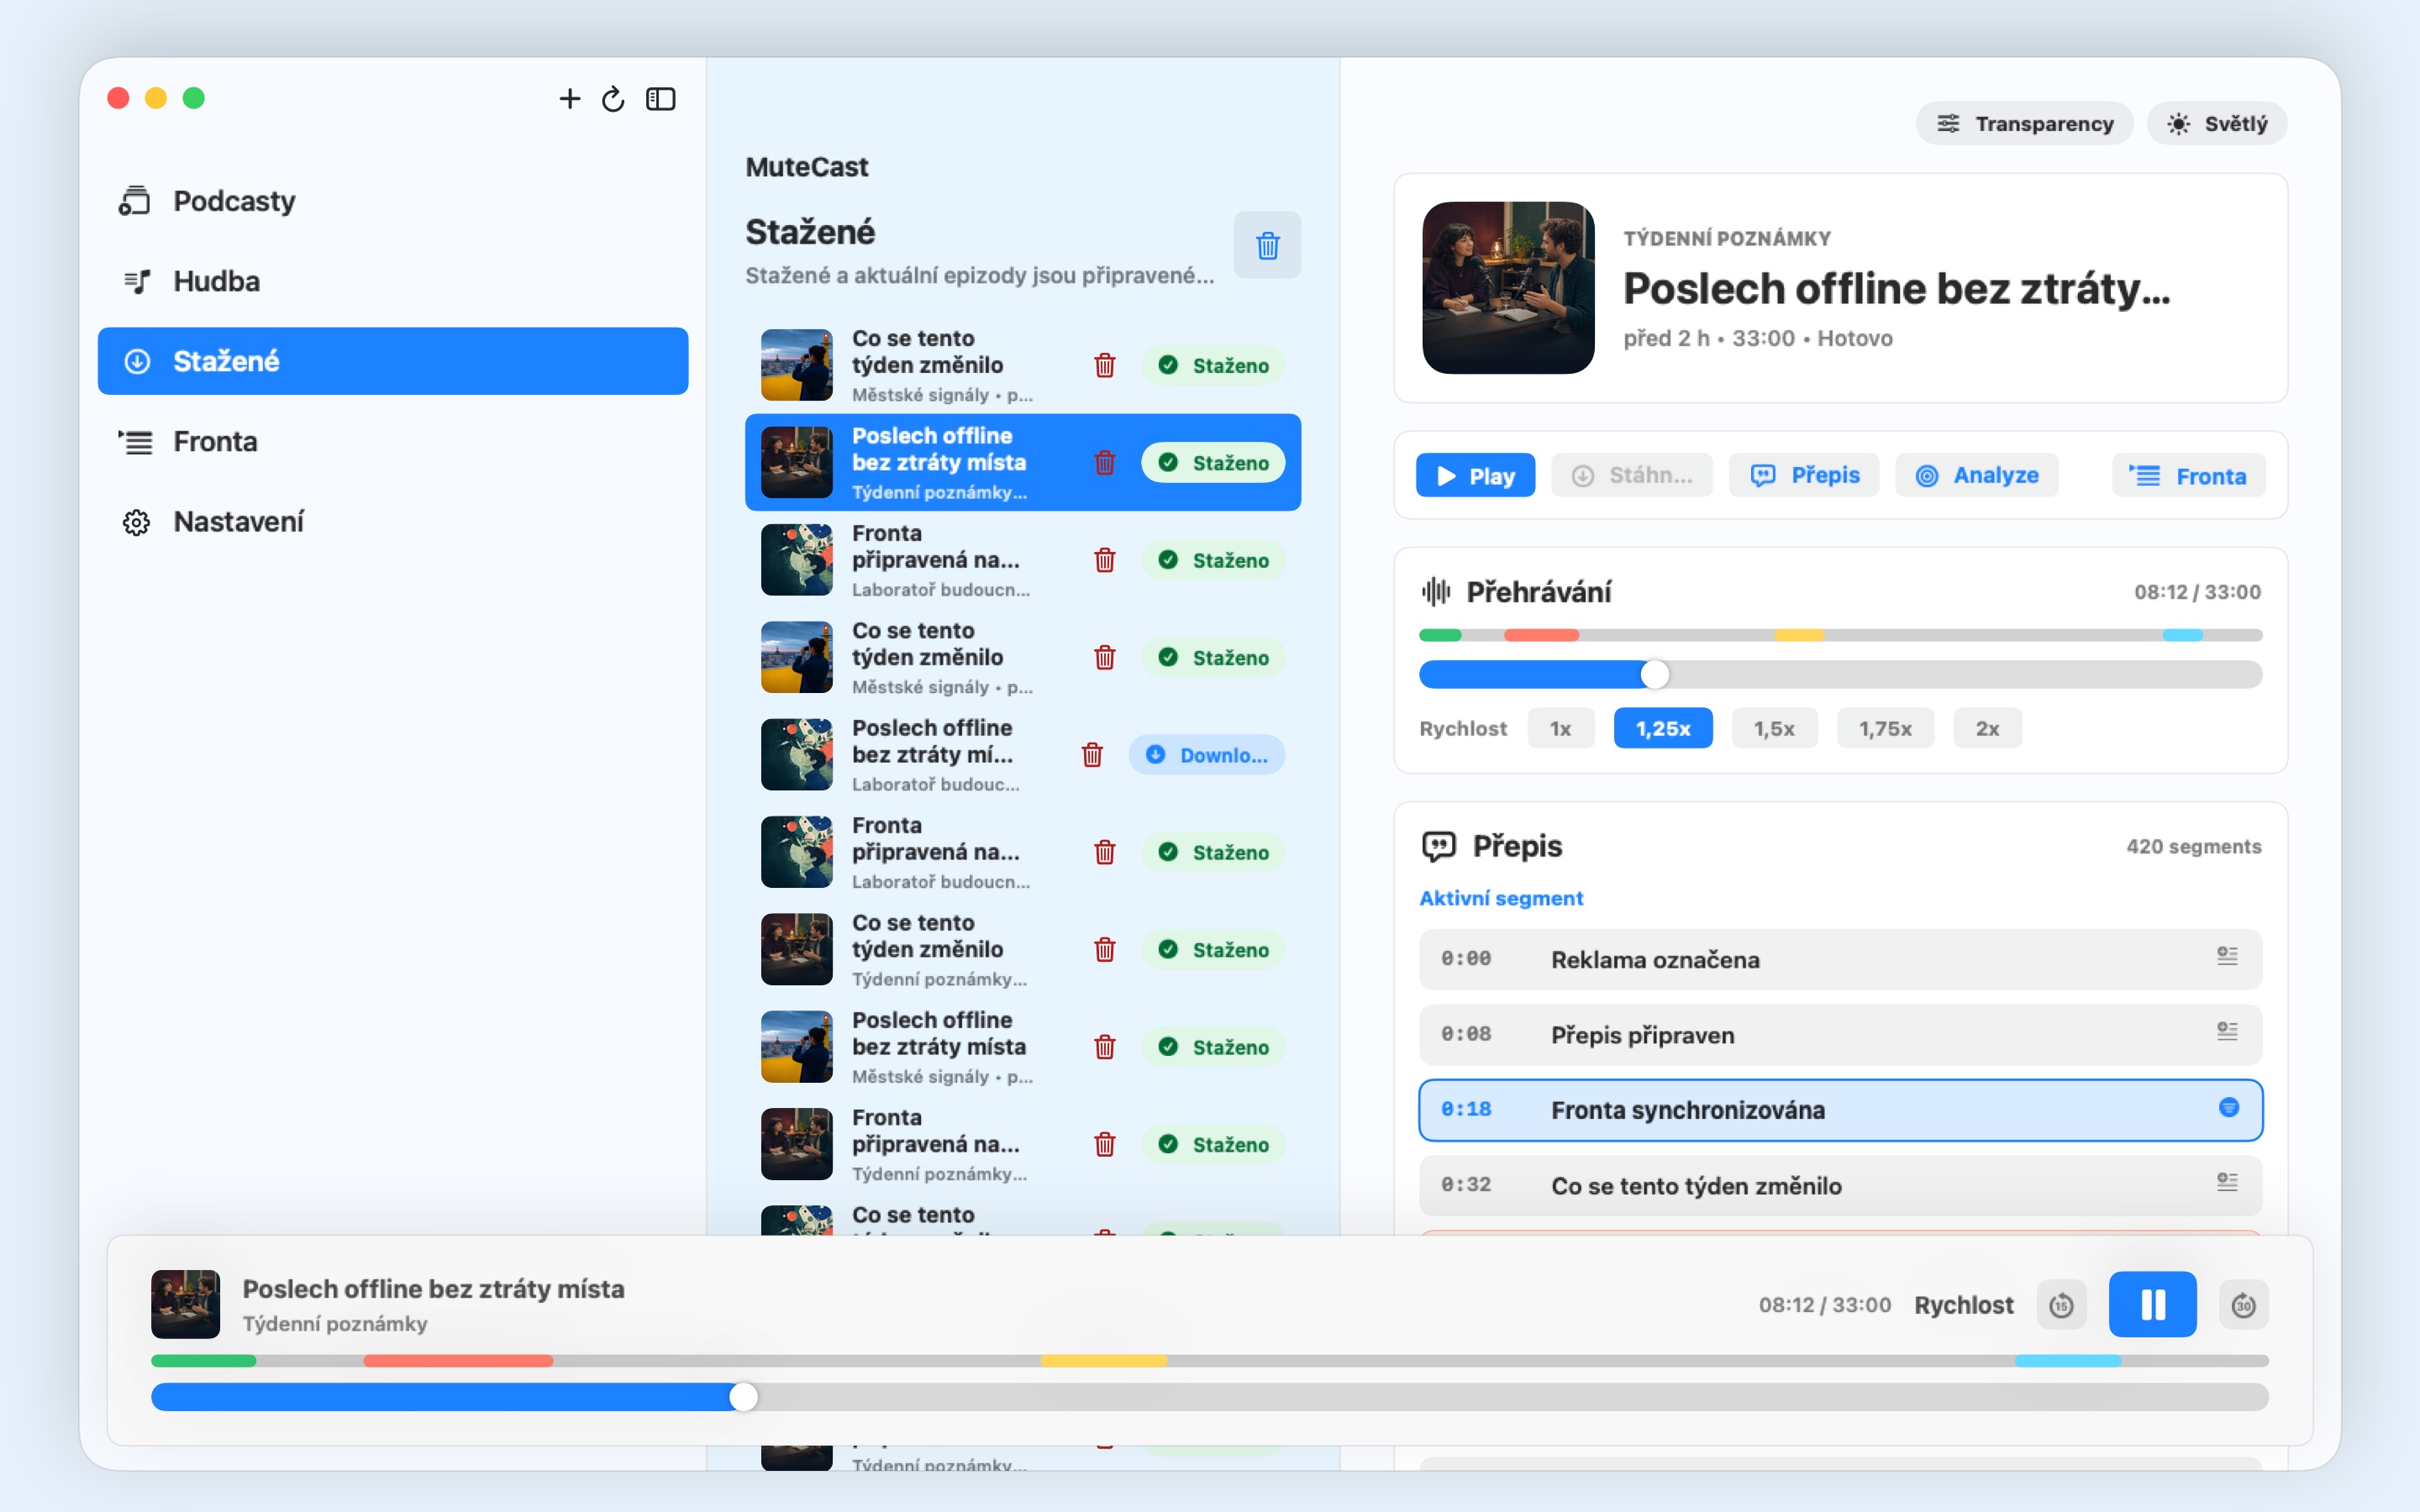Click the Nastavení gear icon
This screenshot has height=1512, width=2420.
click(136, 522)
